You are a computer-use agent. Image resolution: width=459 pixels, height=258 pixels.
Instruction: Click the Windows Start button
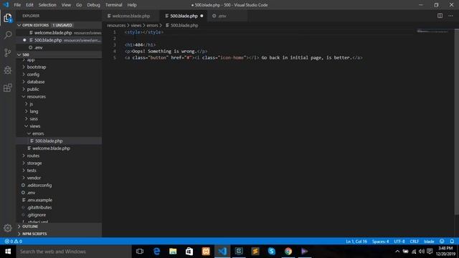click(x=8, y=252)
